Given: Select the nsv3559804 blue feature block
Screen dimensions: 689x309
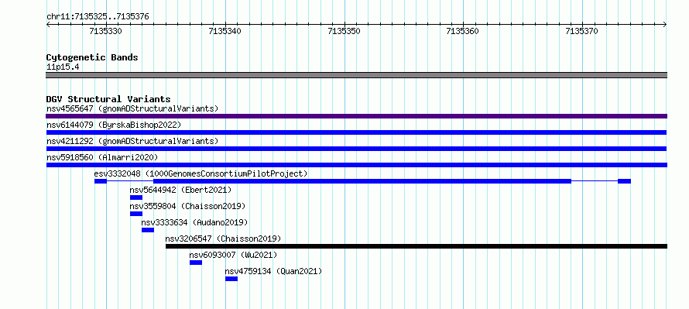Looking at the screenshot, I should pos(136,214).
